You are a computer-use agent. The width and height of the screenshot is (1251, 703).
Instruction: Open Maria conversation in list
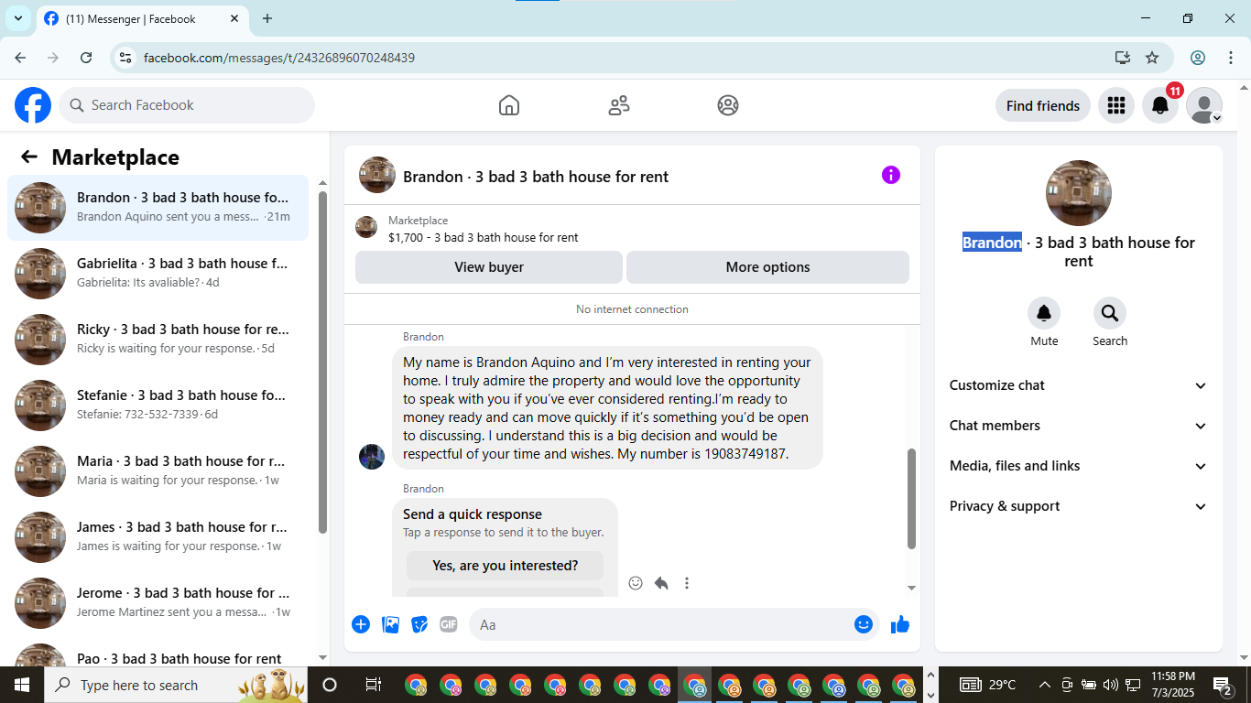tap(158, 471)
